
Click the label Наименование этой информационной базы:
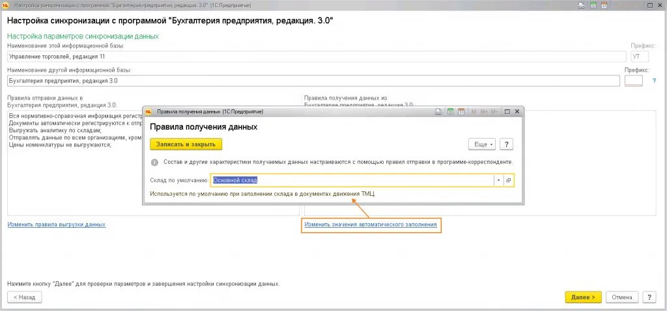coord(66,46)
